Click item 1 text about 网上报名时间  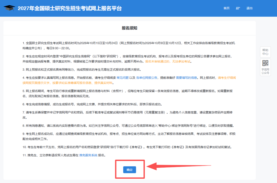(129, 46)
